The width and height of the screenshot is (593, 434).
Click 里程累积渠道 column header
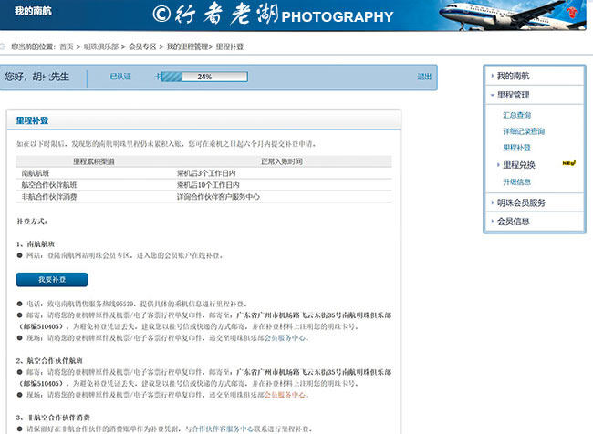tap(94, 161)
